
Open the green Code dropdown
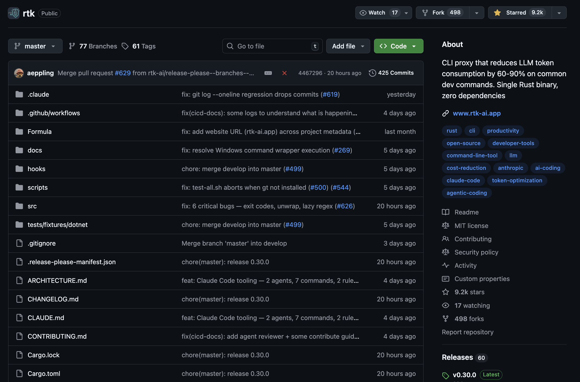pyautogui.click(x=398, y=46)
